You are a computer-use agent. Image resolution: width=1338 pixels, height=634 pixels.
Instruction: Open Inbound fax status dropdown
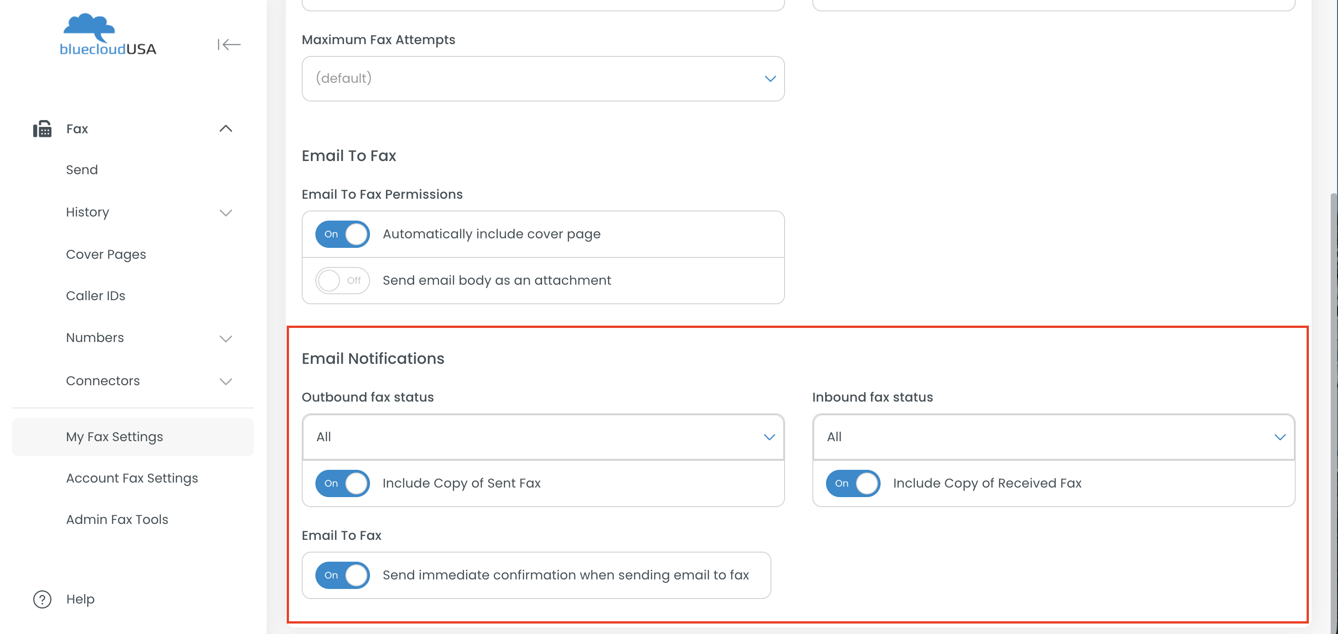[1054, 437]
